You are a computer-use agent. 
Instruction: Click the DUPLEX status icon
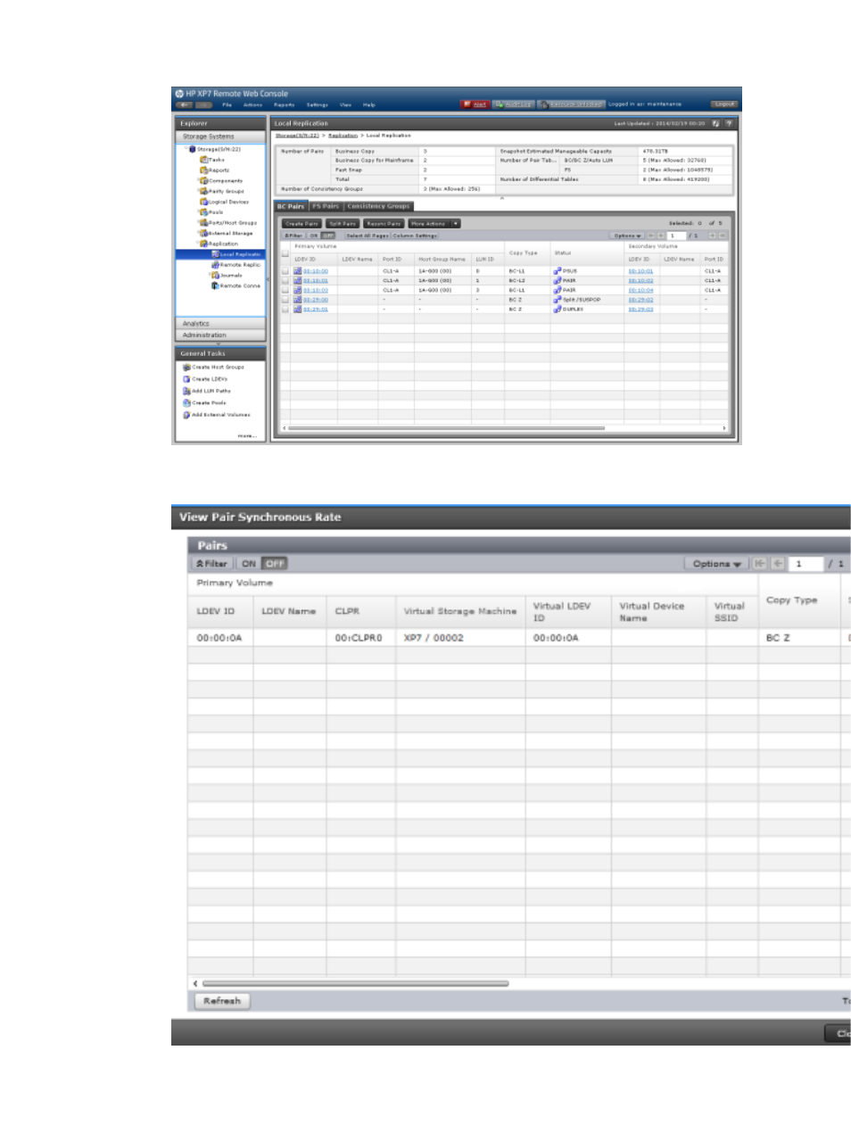click(x=557, y=309)
